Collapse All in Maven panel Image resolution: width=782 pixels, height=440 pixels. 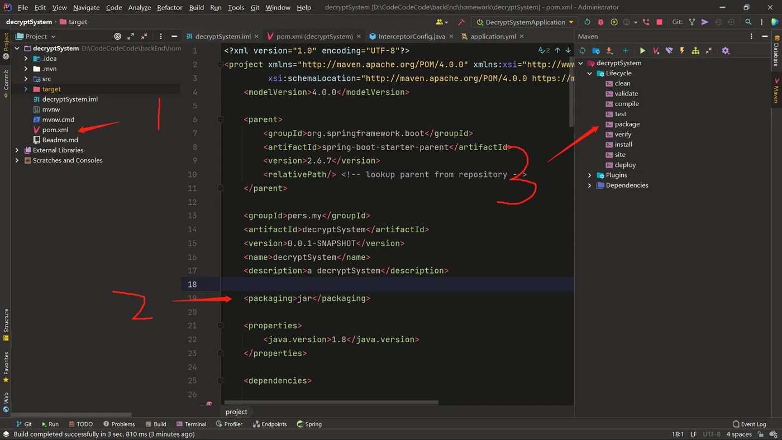tap(709, 51)
